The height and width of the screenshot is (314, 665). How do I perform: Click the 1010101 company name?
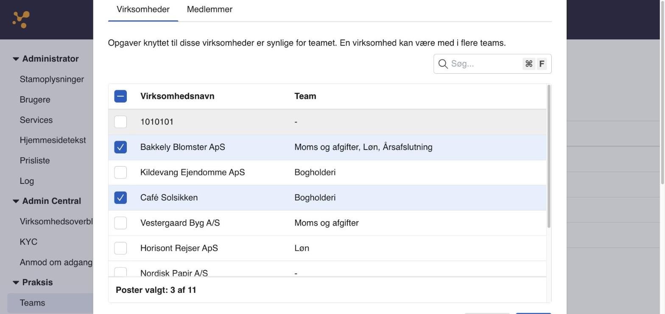click(157, 122)
